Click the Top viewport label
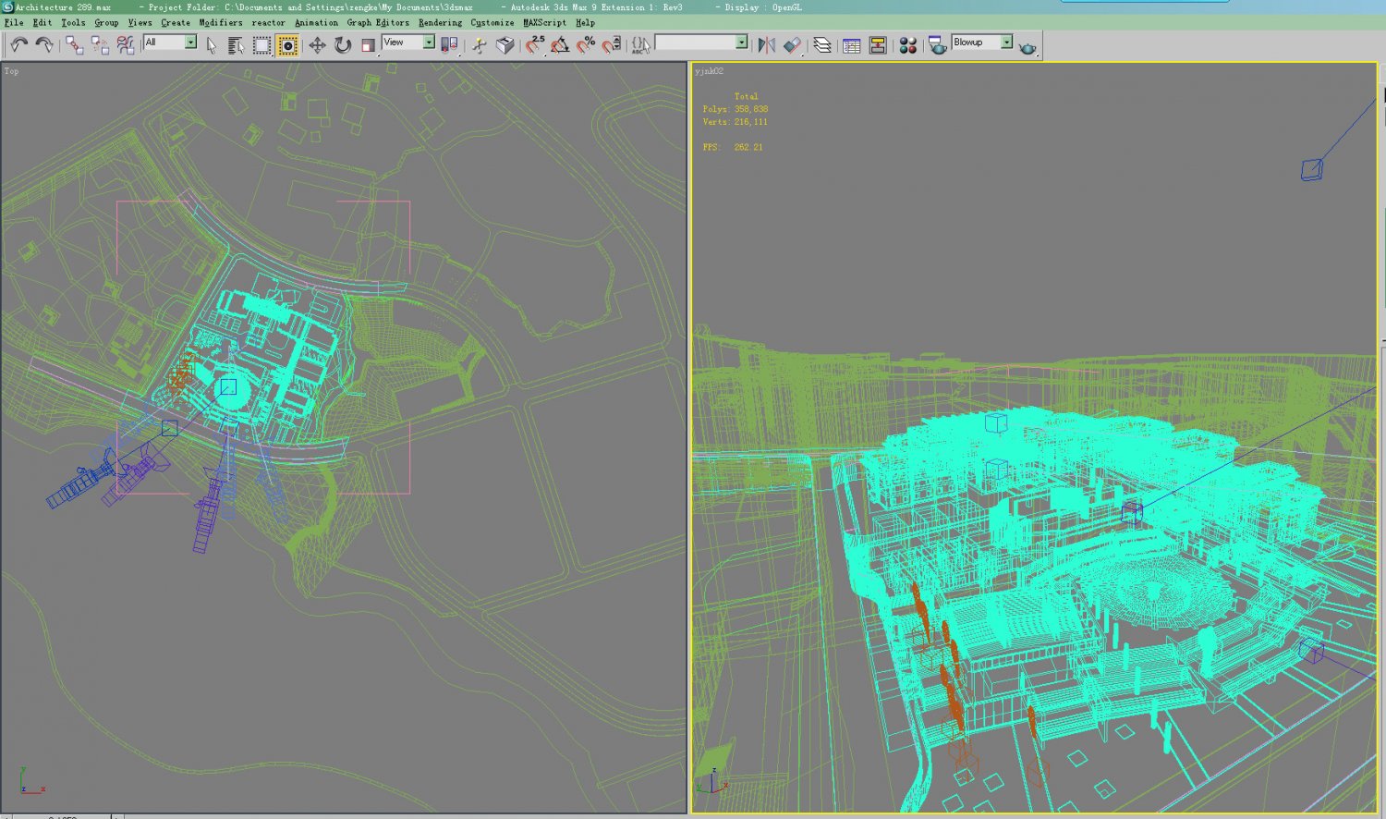The width and height of the screenshot is (1386, 819). tap(11, 70)
